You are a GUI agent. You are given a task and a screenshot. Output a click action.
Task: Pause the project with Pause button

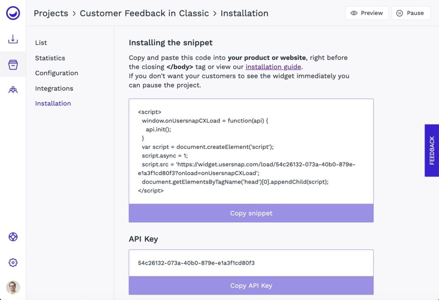(411, 13)
